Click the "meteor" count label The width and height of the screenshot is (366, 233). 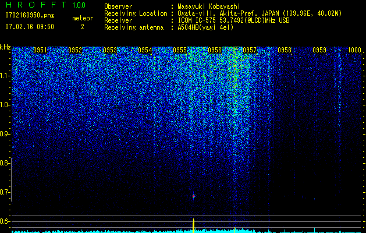[x=83, y=18]
